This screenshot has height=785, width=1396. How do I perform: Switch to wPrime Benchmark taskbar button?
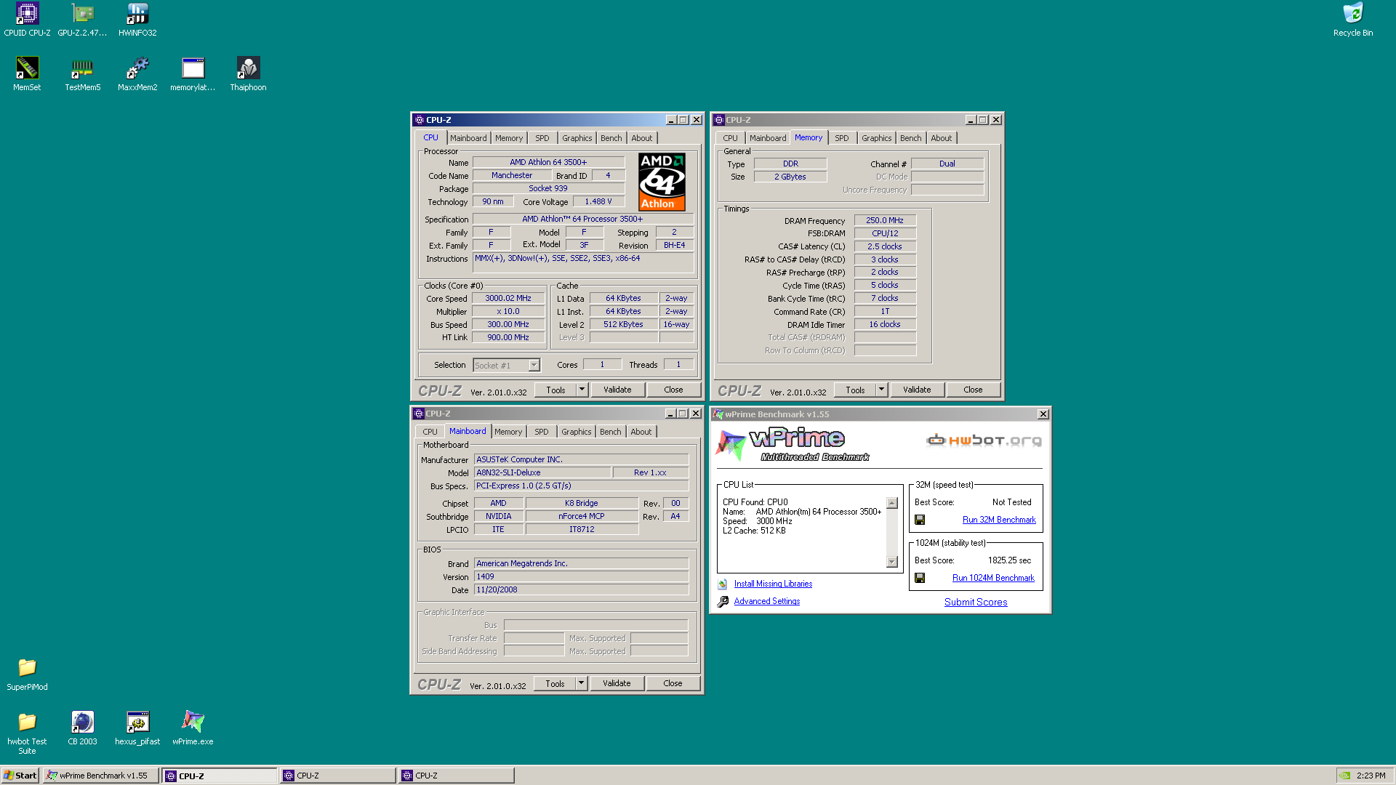(100, 776)
